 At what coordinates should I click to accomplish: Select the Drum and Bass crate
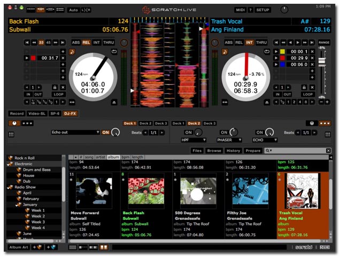tap(37, 170)
